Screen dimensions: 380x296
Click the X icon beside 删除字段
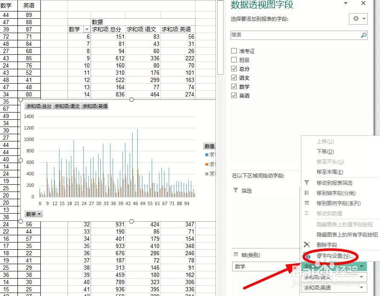click(307, 244)
